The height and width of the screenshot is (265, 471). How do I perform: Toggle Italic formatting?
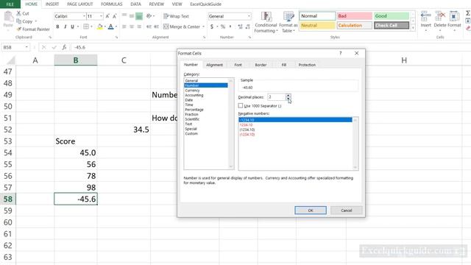click(65, 26)
